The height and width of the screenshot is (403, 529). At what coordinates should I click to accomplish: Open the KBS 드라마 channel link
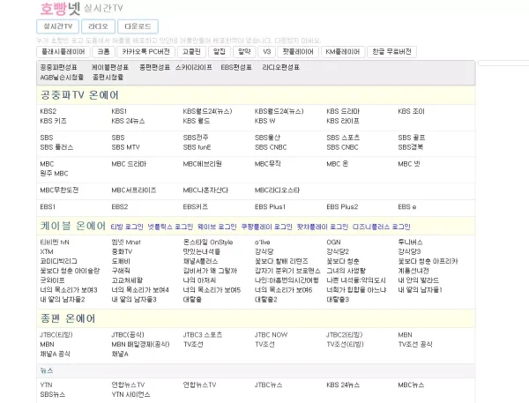[343, 111]
